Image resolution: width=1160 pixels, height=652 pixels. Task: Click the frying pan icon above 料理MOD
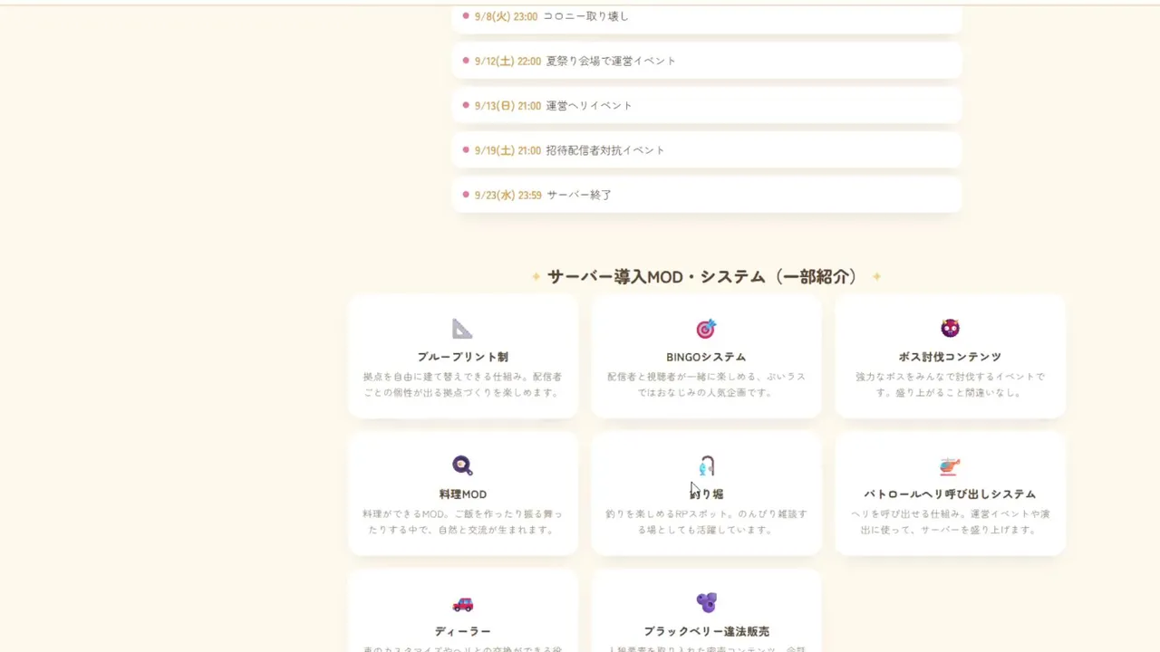tap(462, 465)
